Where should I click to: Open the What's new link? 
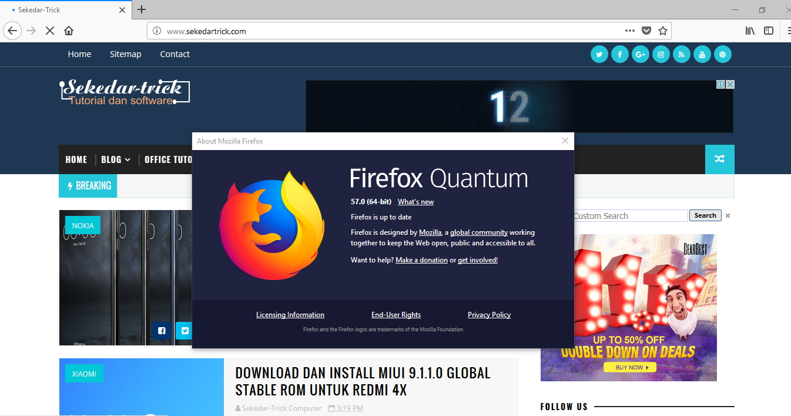pos(415,201)
